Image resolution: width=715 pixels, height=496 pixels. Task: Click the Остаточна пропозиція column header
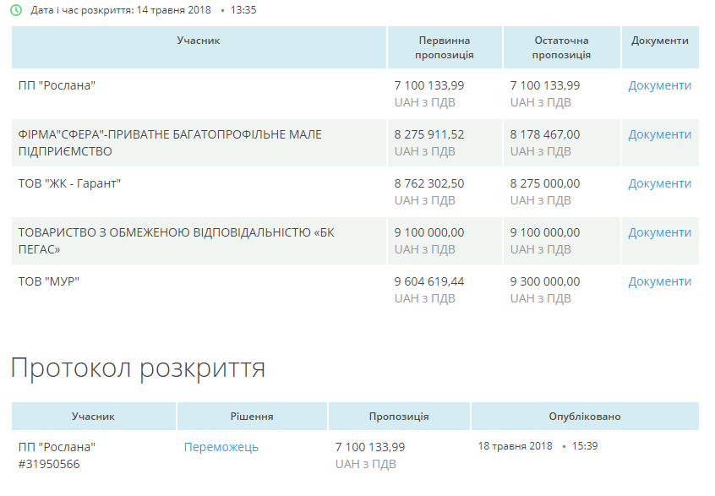point(561,47)
